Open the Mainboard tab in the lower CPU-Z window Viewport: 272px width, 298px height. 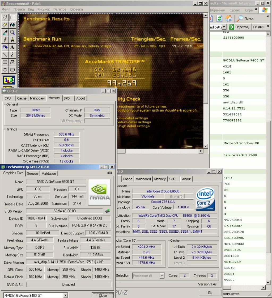pos(143,179)
